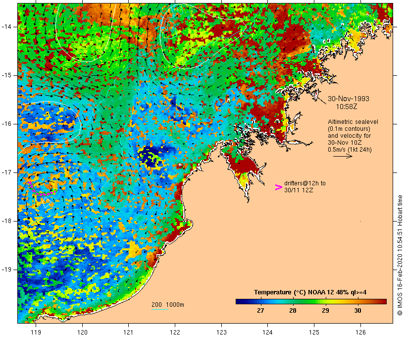Click the latitude label '-17'

[6, 172]
